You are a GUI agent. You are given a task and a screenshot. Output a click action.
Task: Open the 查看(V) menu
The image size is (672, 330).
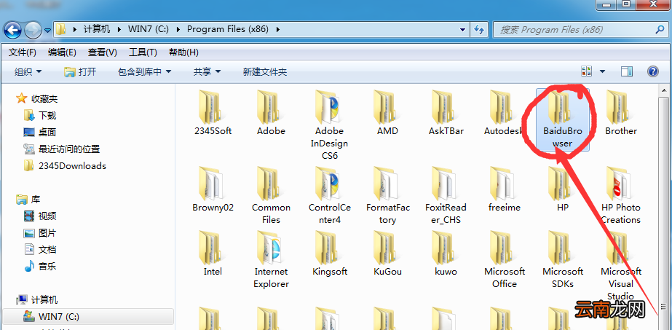point(103,52)
